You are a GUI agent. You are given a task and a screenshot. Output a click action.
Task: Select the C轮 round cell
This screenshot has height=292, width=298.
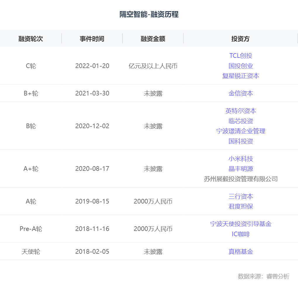[31, 66]
